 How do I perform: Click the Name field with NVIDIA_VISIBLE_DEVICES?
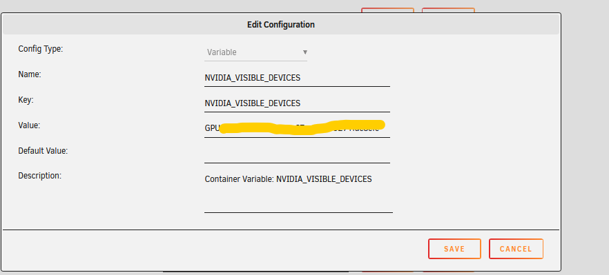coord(297,78)
